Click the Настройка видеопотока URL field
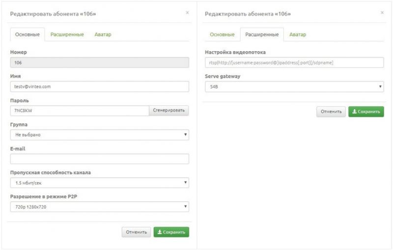Screen dimensions: 393x250 pyautogui.click(x=294, y=63)
